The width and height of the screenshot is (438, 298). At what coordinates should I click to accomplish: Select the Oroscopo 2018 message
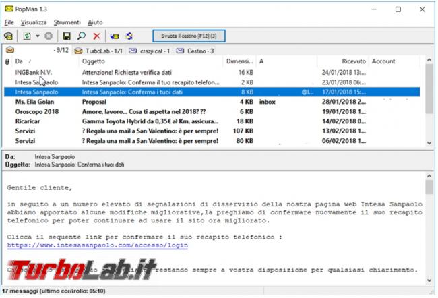point(212,112)
